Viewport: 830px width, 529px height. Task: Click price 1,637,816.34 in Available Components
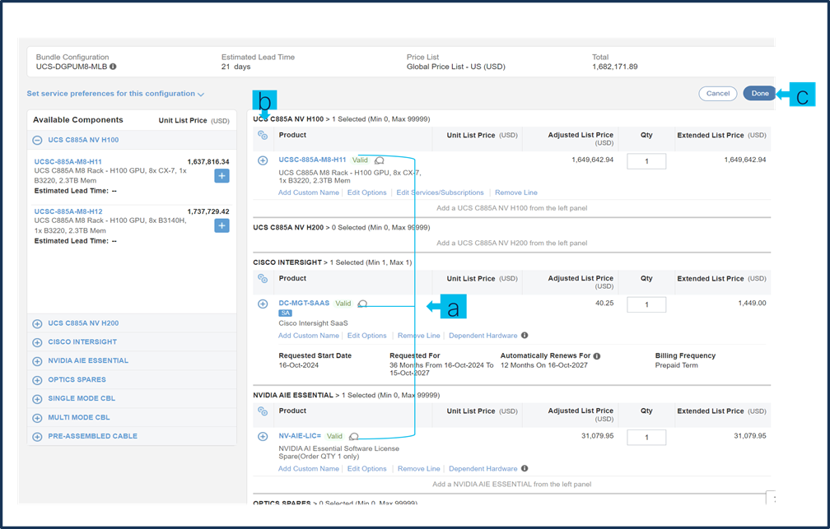[x=208, y=162]
